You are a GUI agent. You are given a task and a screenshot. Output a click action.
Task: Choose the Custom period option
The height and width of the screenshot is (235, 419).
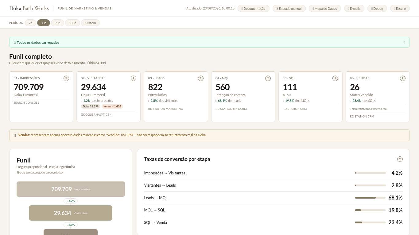(x=90, y=23)
